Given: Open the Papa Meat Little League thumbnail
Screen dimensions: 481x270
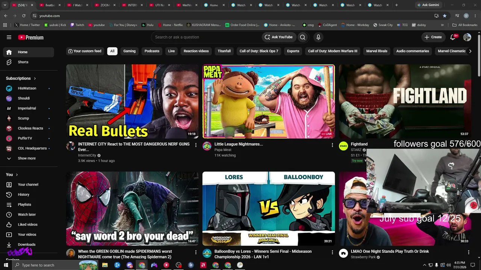Looking at the screenshot, I should (269, 101).
